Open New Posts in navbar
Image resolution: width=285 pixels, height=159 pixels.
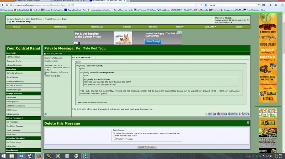(x=153, y=27)
